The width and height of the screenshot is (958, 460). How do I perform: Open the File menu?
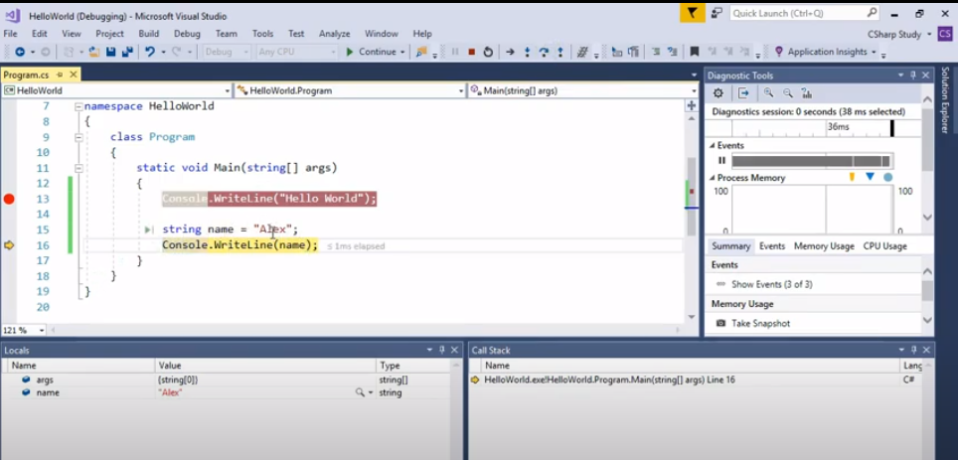[10, 34]
